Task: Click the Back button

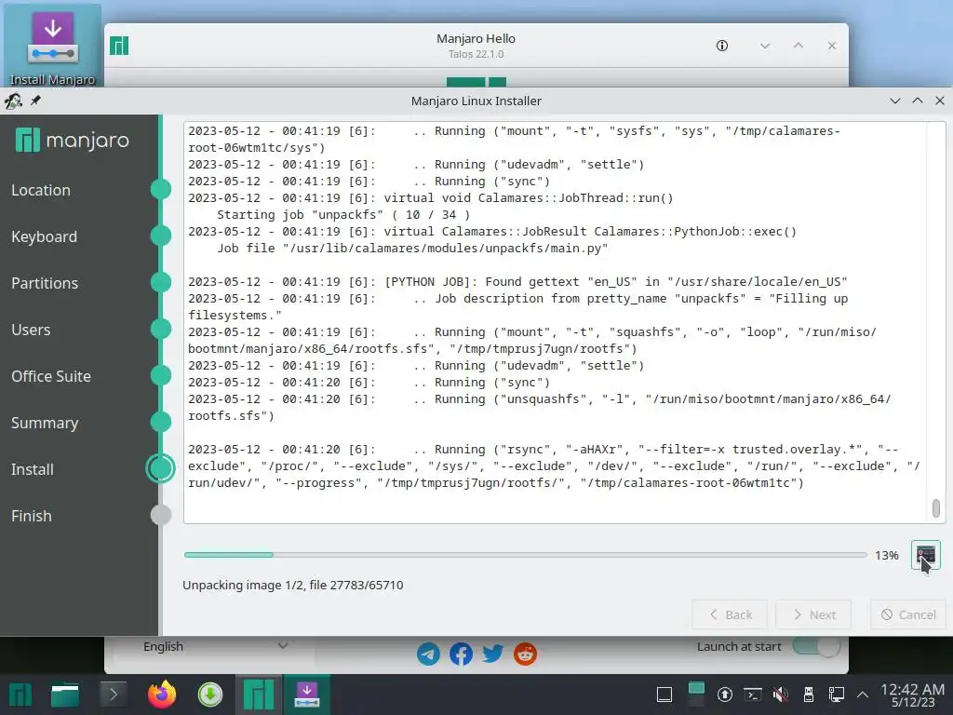Action: (x=730, y=614)
